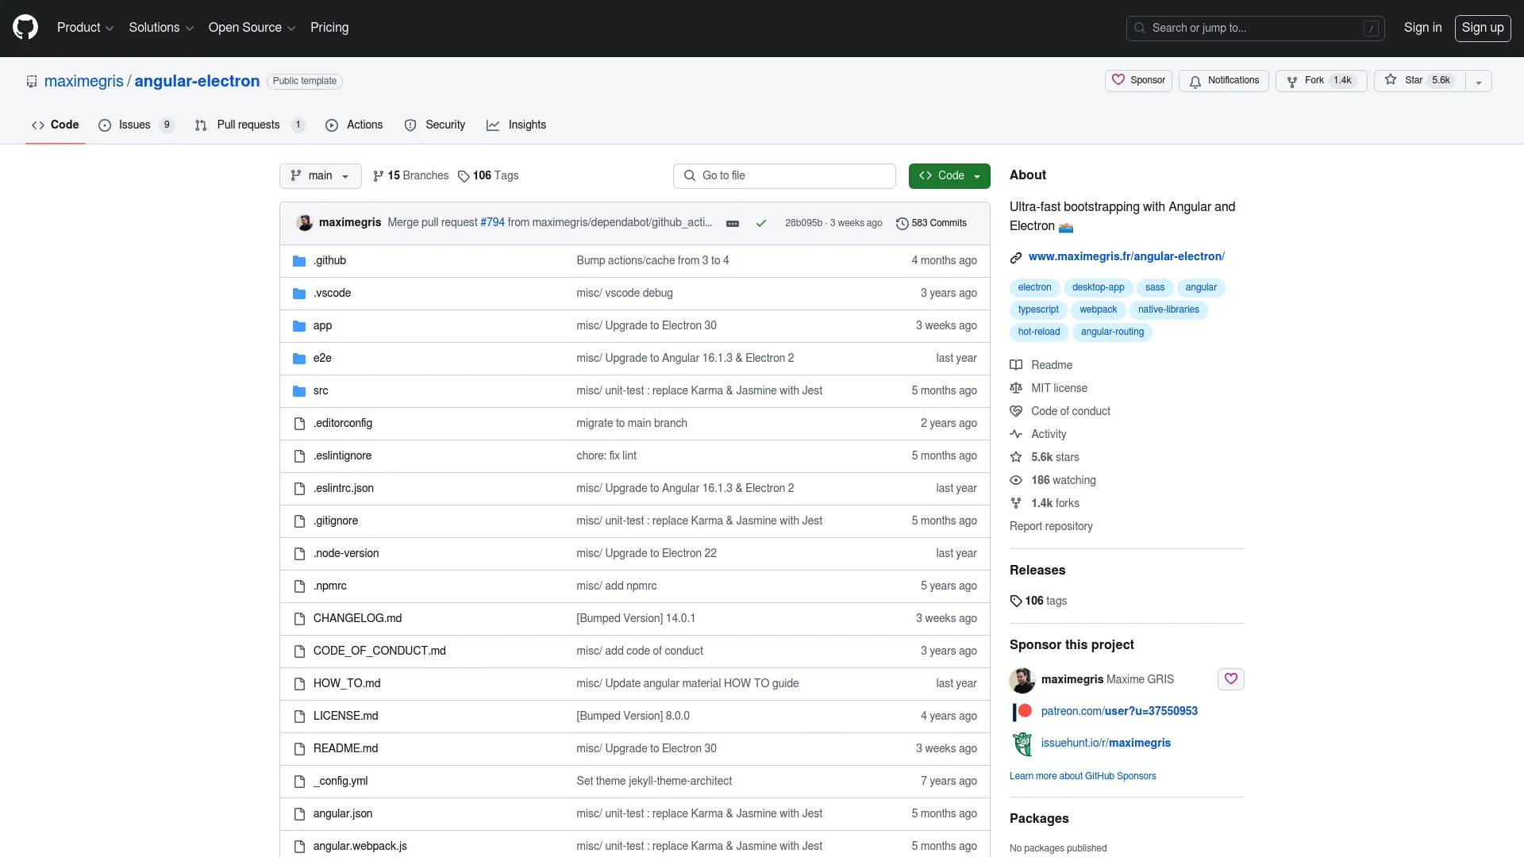
Task: Focus the Search or jump to field
Action: (1255, 29)
